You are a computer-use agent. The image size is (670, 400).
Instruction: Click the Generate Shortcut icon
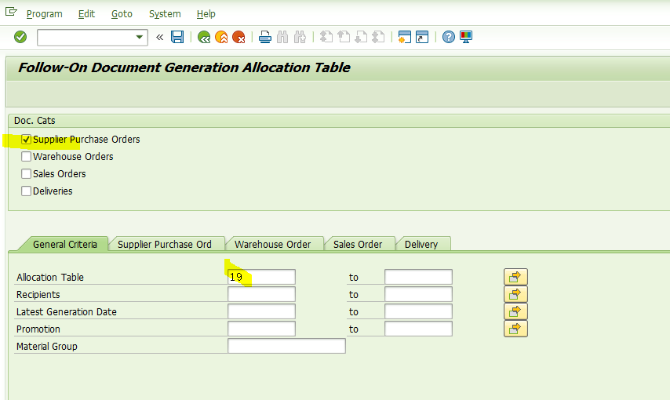tap(422, 37)
